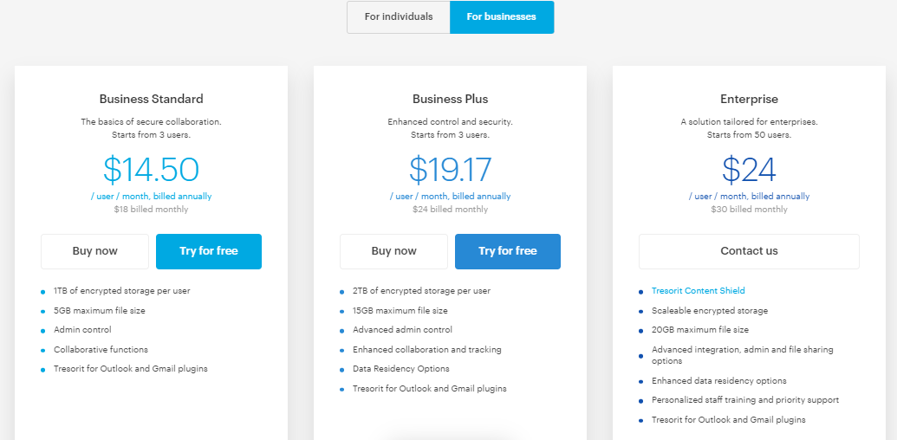Start free trial for Business Standard
Viewport: 897px width, 440px height.
coord(208,251)
